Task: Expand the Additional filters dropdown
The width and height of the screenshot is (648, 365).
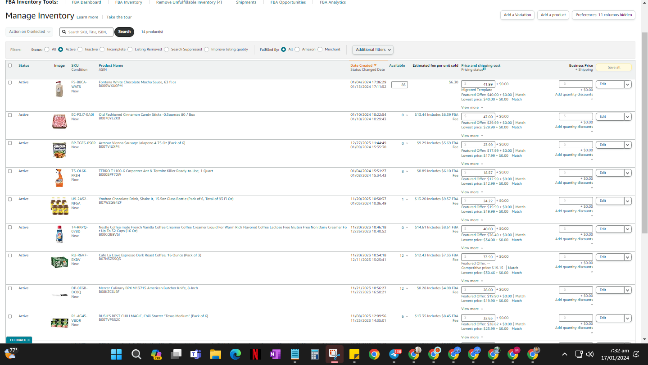Action: click(373, 50)
